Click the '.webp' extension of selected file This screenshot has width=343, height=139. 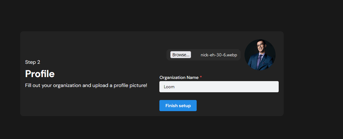tap(231, 55)
